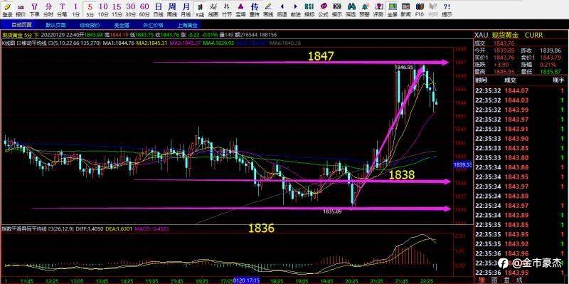Click the 提示 icon beside 公式
The width and height of the screenshot is (569, 284).
coord(336,9)
